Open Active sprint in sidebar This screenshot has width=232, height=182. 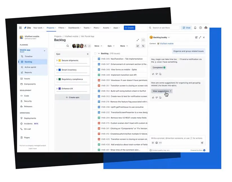point(33,67)
